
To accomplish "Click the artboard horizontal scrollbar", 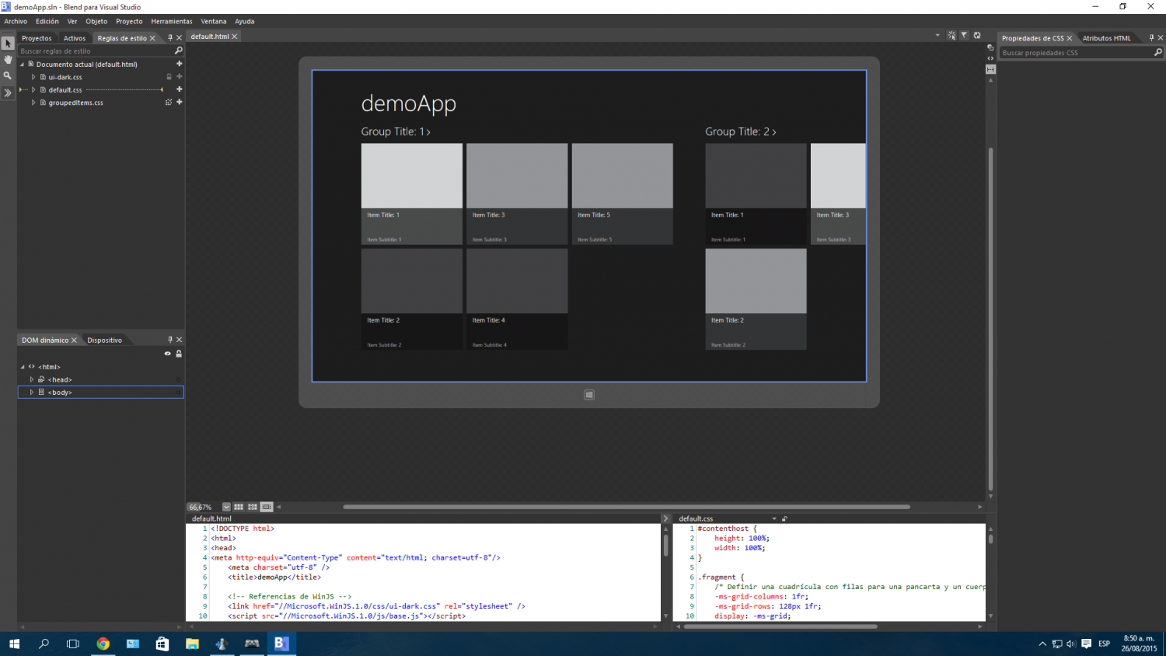I will [x=627, y=507].
